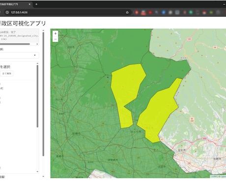The image size is (226, 186).
Task: View site information icon beside the URL
Action: 7,12
